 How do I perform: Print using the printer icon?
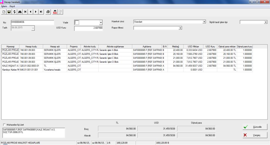[48, 12]
